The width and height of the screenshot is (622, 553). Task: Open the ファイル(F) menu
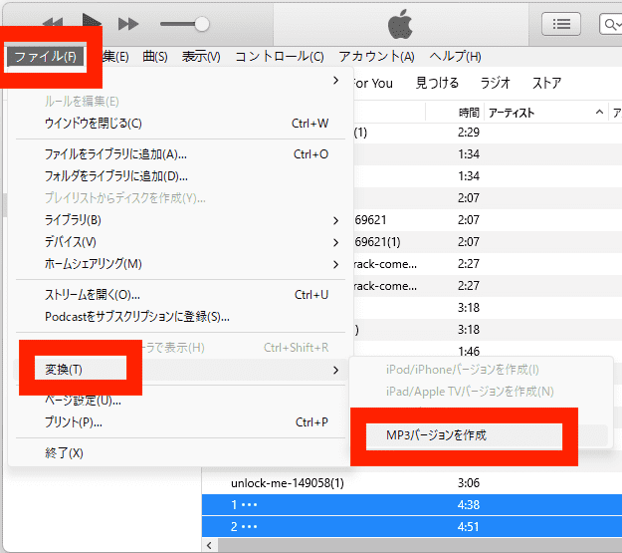[x=46, y=57]
